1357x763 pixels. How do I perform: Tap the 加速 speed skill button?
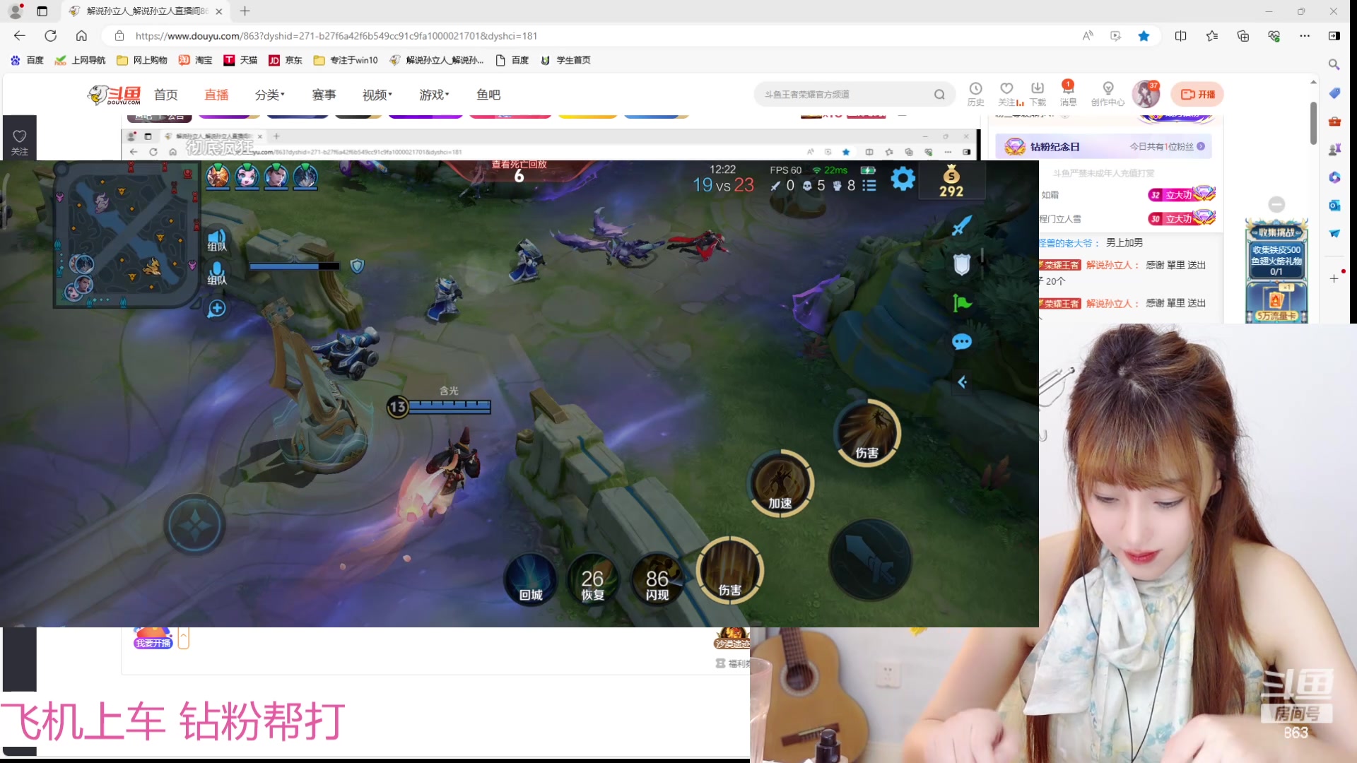coord(780,485)
